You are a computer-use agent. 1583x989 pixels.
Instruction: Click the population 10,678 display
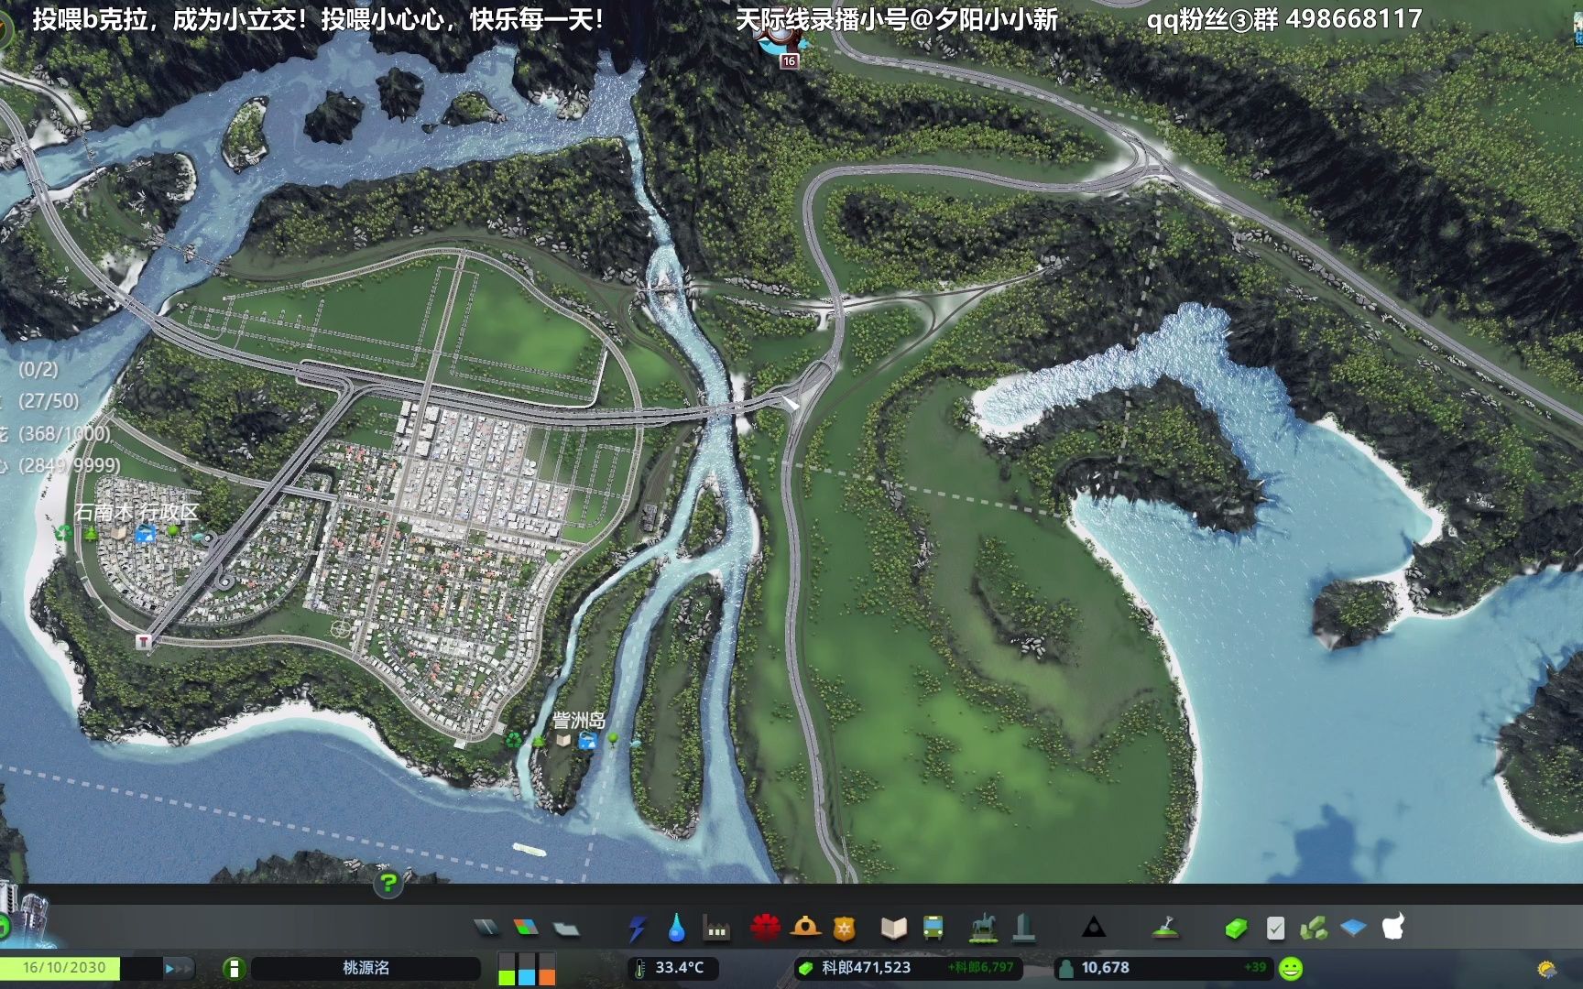point(1105,968)
